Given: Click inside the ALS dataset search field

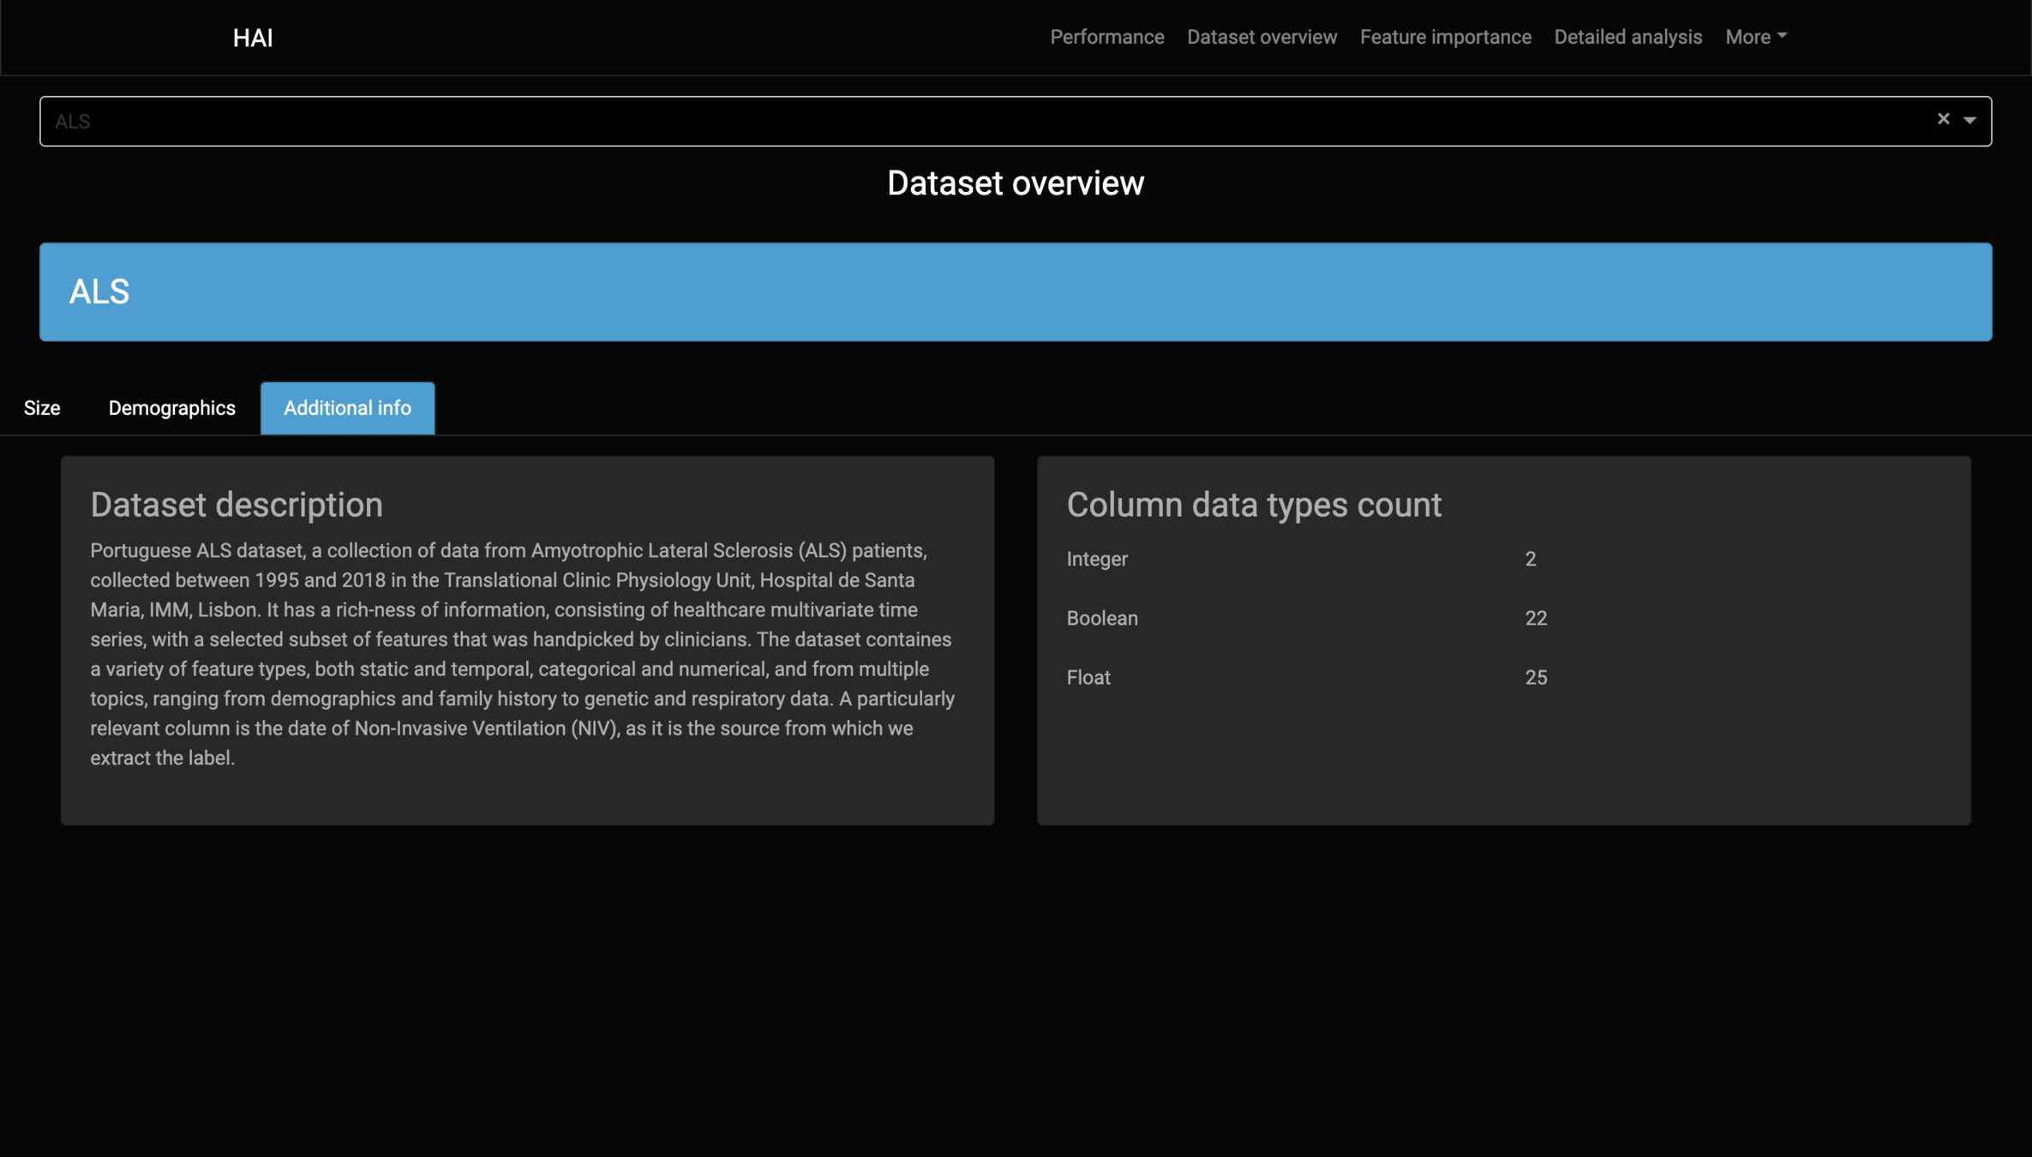Looking at the screenshot, I should [x=943, y=121].
